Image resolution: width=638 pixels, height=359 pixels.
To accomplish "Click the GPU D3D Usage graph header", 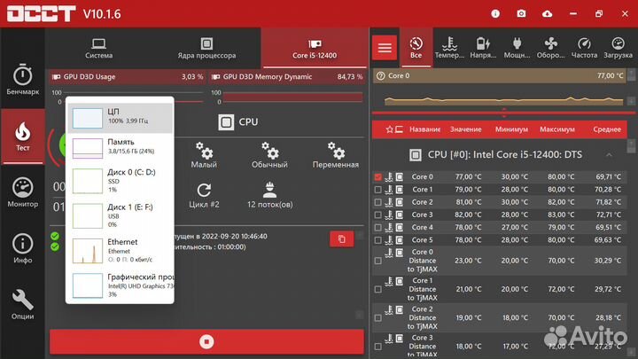I will pyautogui.click(x=127, y=76).
